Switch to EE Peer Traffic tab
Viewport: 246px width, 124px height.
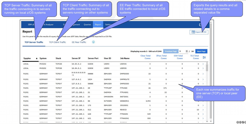pyautogui.click(x=79, y=42)
